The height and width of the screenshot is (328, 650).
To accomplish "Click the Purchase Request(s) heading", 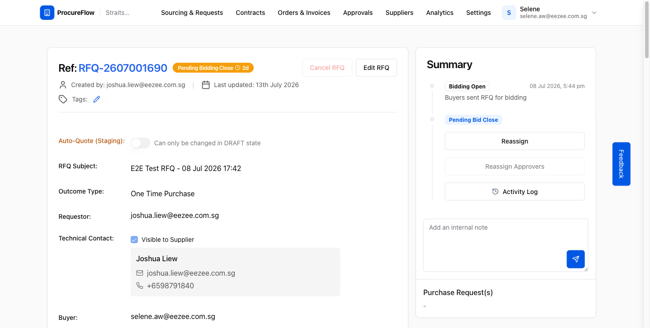I will coord(458,292).
